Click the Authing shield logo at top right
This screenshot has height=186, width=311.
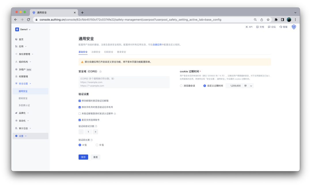[293, 27]
